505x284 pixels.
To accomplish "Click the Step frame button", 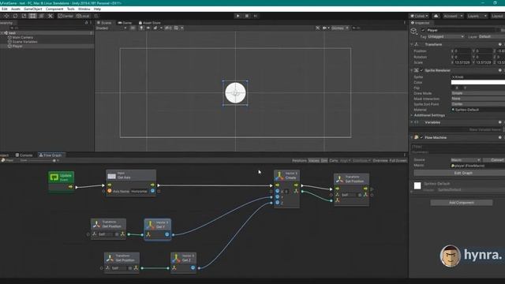I will pyautogui.click(x=256, y=16).
